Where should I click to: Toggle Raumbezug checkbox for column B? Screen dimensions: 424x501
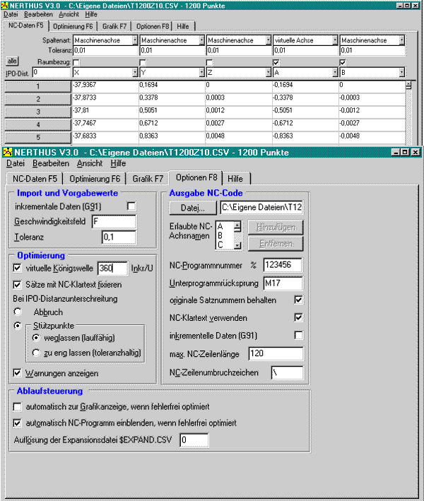click(343, 62)
